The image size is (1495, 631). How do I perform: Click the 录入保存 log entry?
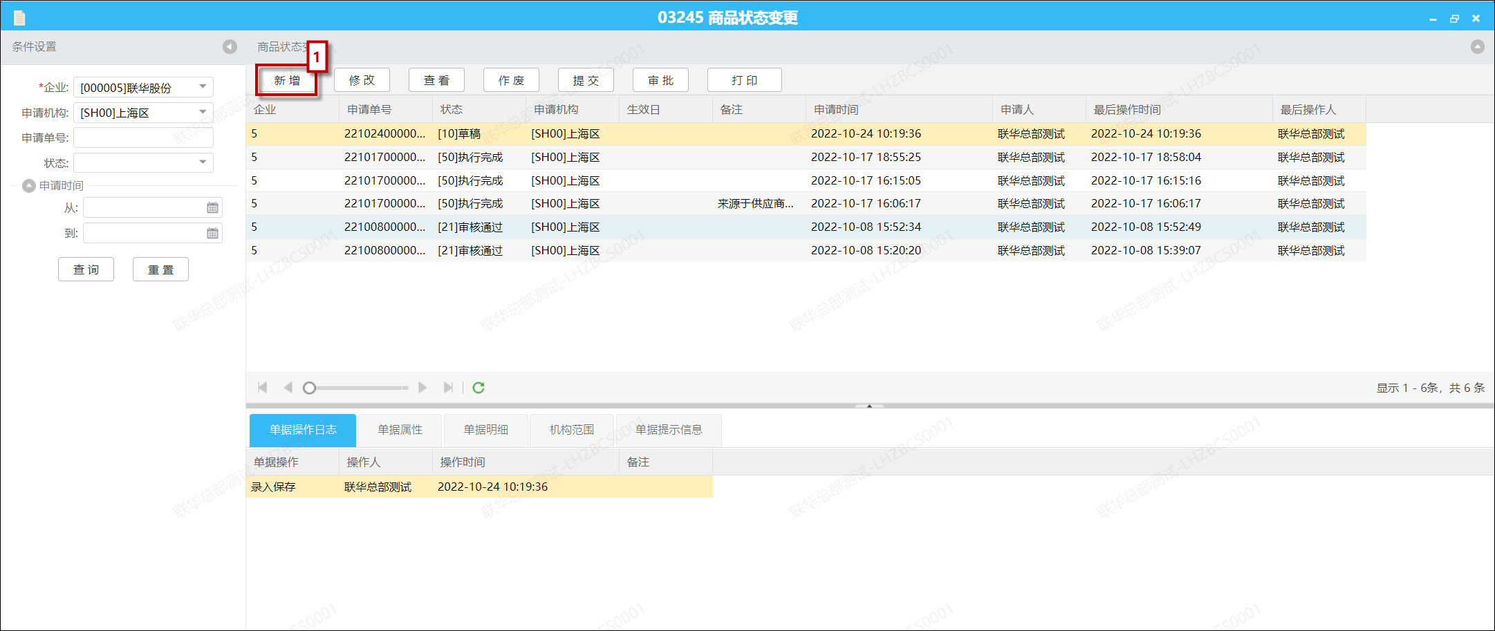pos(273,487)
